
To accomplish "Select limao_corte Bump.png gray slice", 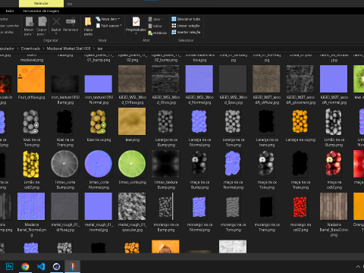I will tap(64, 164).
